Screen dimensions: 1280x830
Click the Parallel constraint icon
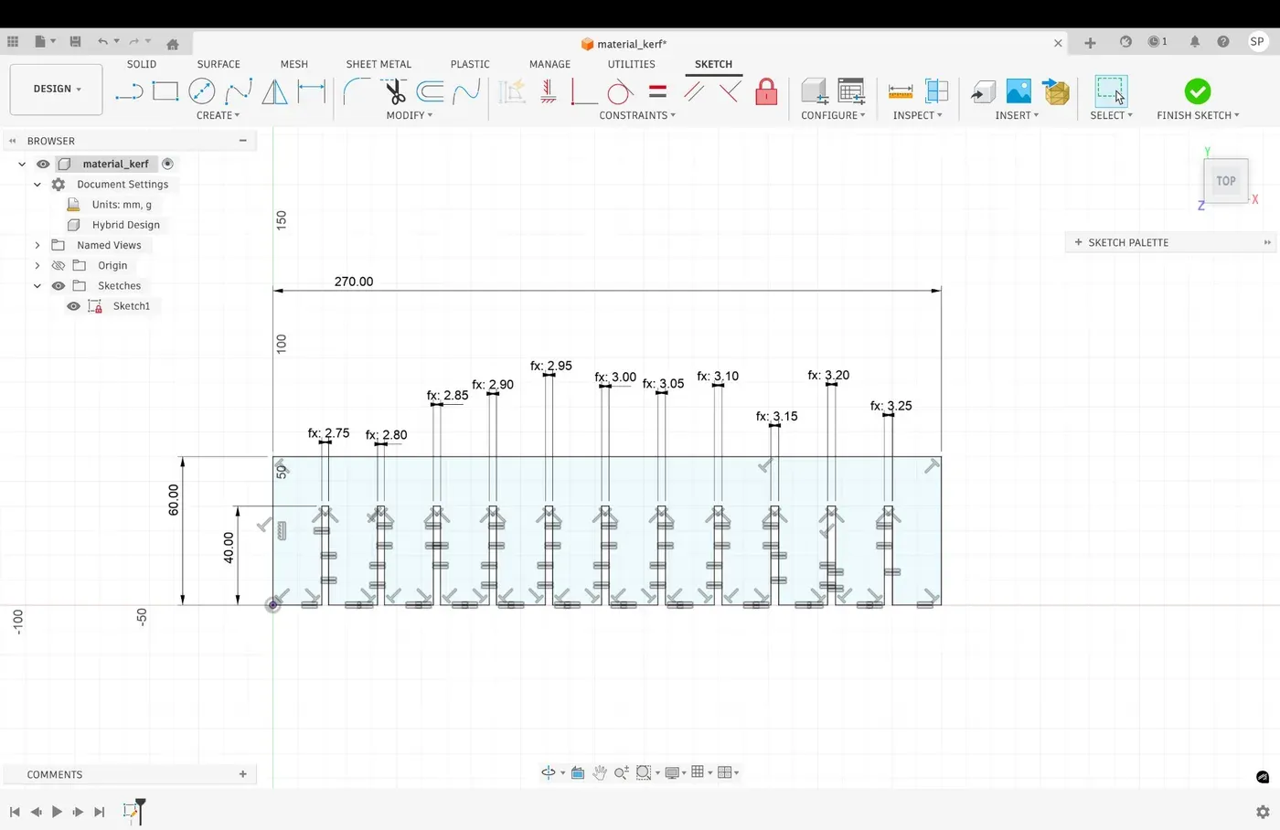point(694,91)
